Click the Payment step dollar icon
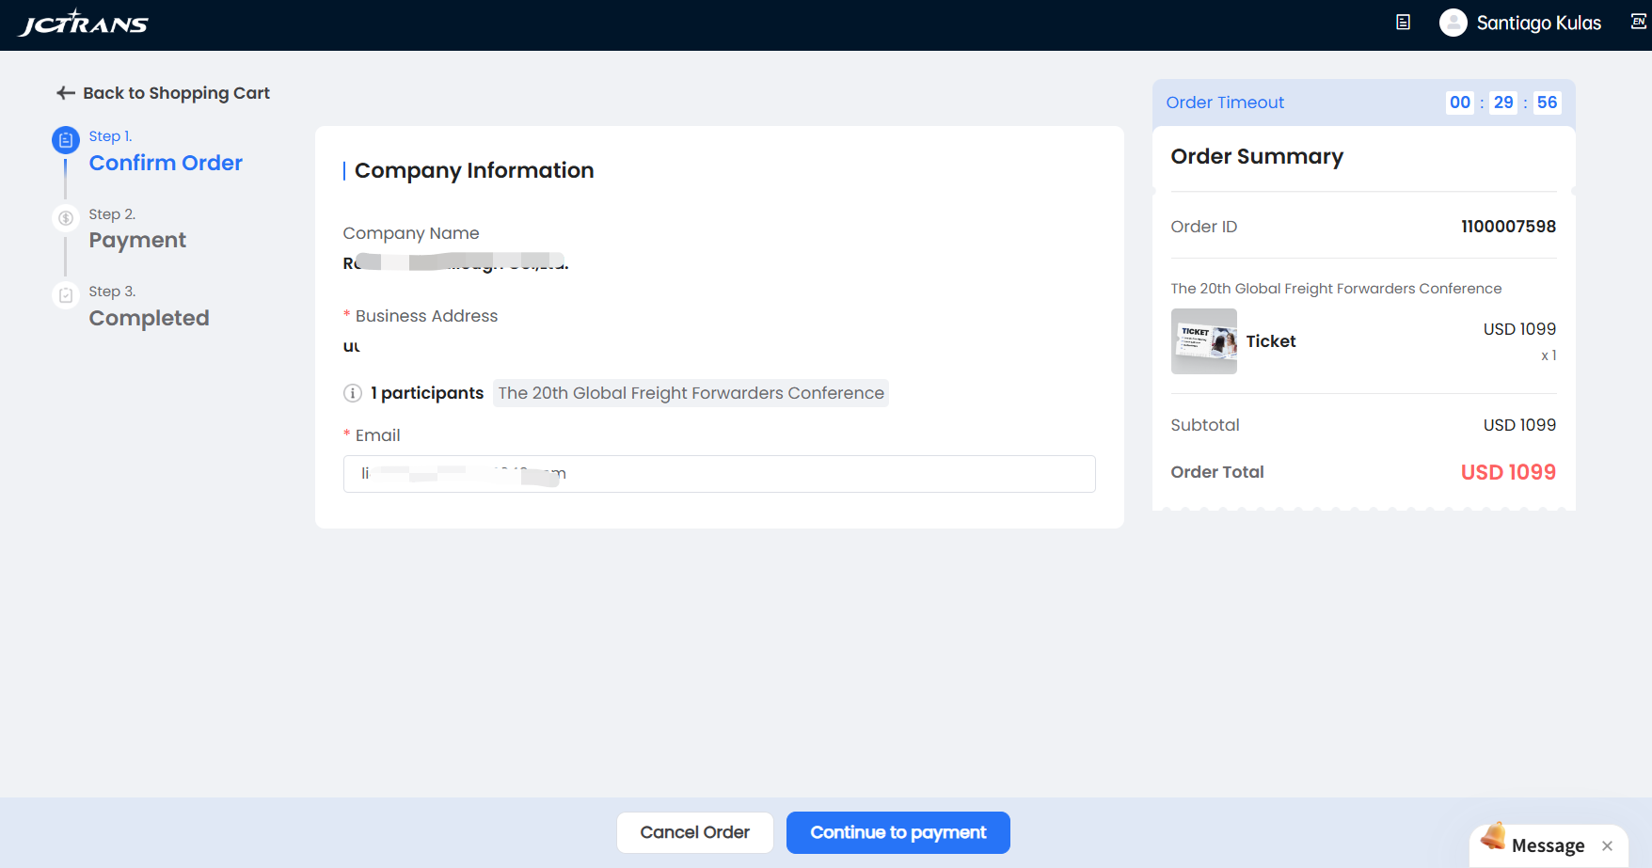Viewport: 1652px width, 868px height. point(65,218)
